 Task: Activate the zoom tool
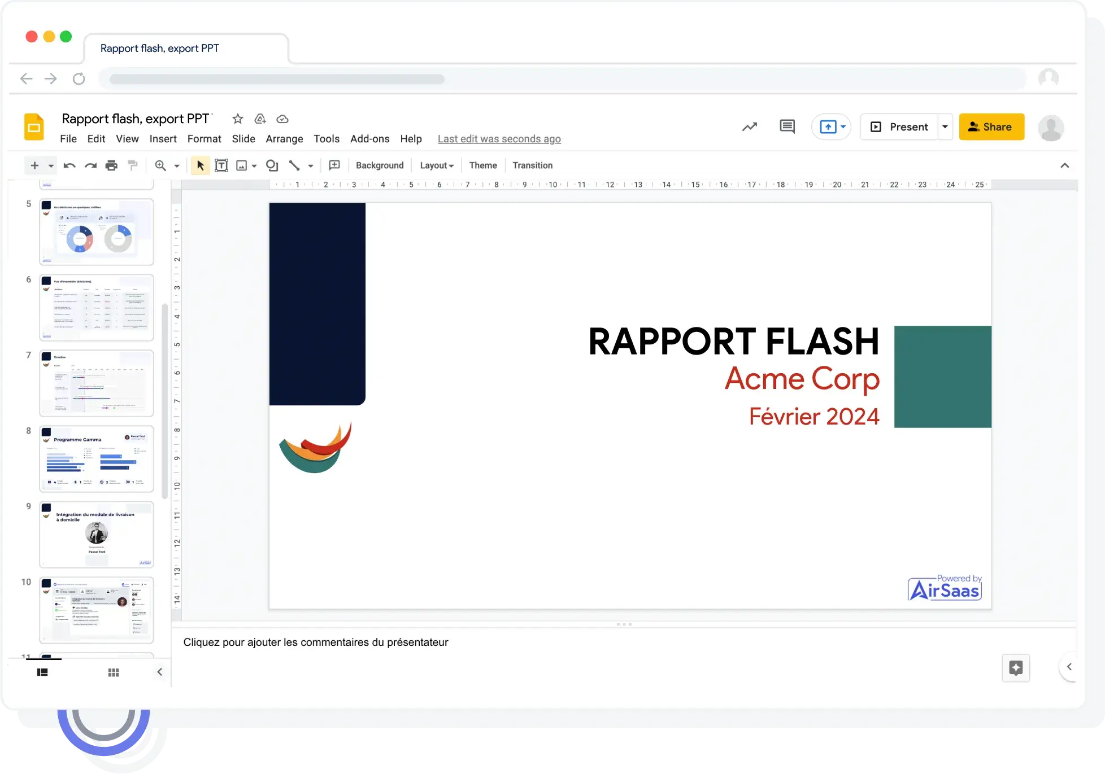pyautogui.click(x=161, y=165)
